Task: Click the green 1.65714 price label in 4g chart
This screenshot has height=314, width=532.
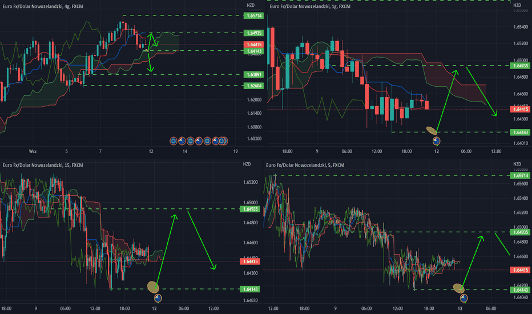Action: (254, 15)
